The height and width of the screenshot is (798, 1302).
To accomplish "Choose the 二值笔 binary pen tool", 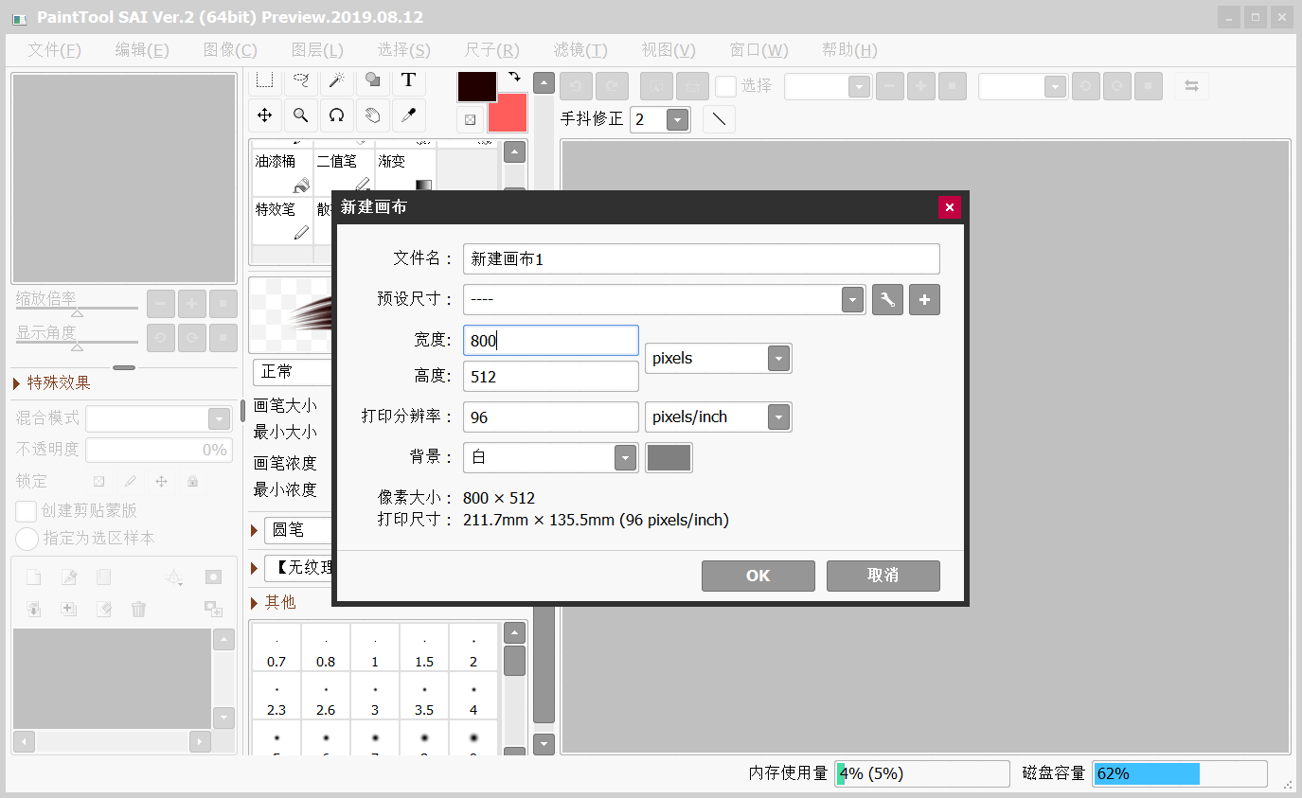I will coord(343,172).
